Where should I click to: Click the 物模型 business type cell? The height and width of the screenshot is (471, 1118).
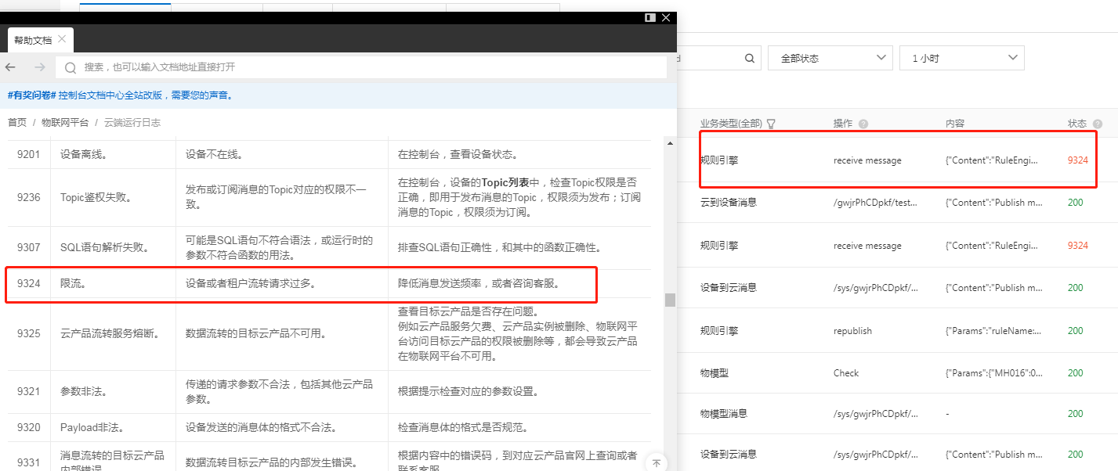click(715, 373)
